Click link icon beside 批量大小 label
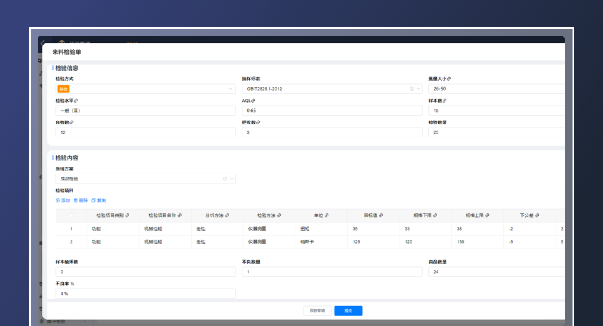Viewport: 603px width, 326px height. [449, 79]
